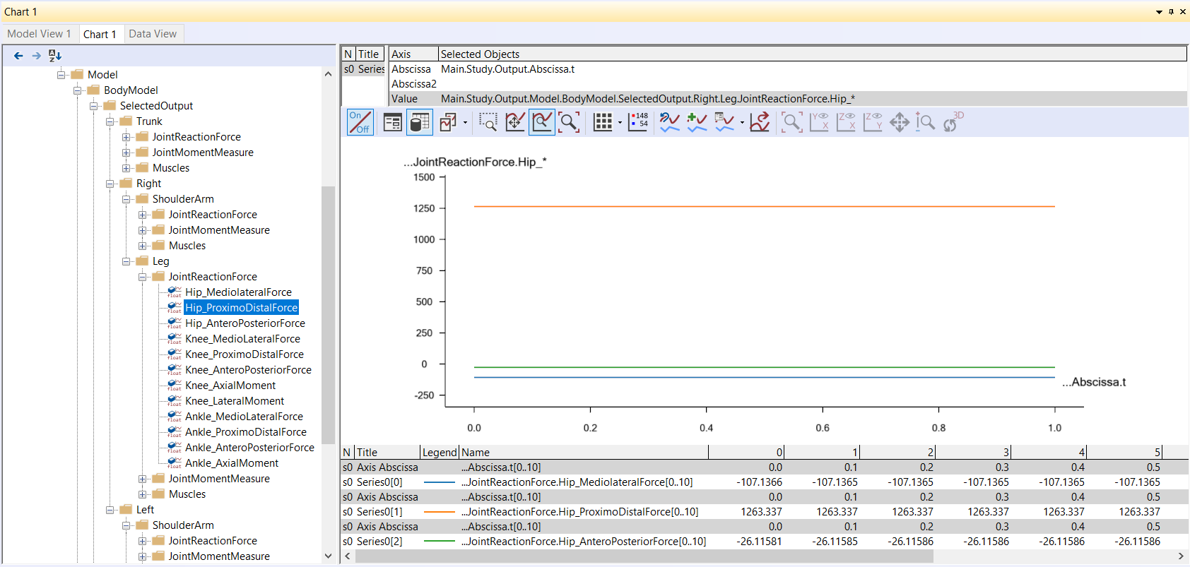Click the green legend line for Series0[2]
This screenshot has height=567, width=1190.
point(440,542)
